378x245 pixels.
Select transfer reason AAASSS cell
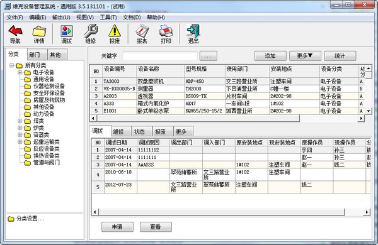coord(153,165)
